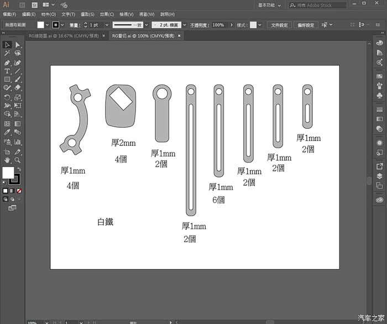Choose the Eraser tool
Image resolution: width=387 pixels, height=324 pixels.
(18, 87)
